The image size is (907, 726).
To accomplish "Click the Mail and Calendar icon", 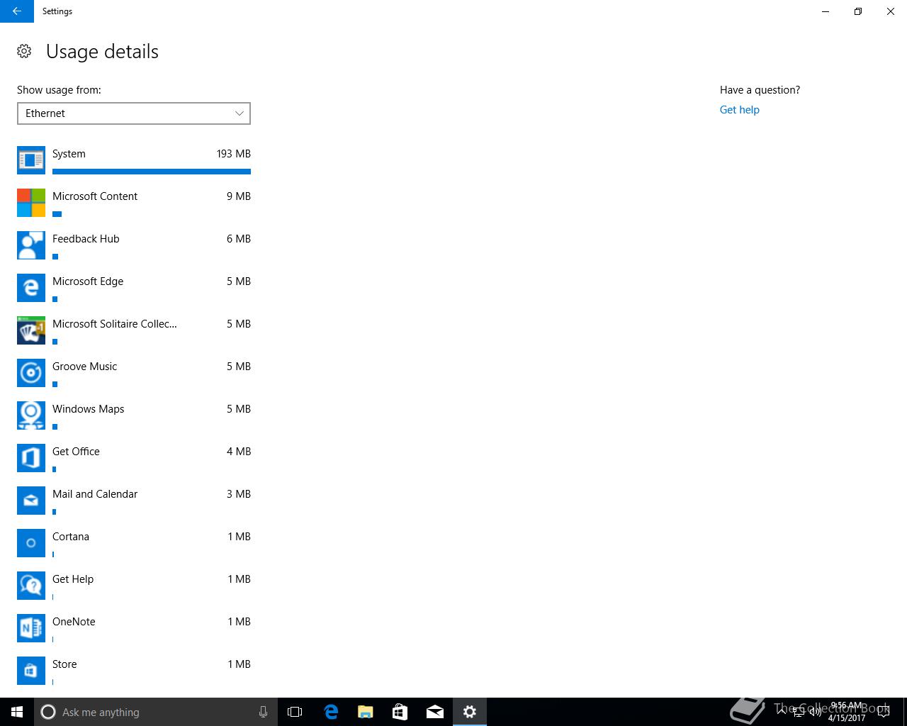I will tap(31, 501).
